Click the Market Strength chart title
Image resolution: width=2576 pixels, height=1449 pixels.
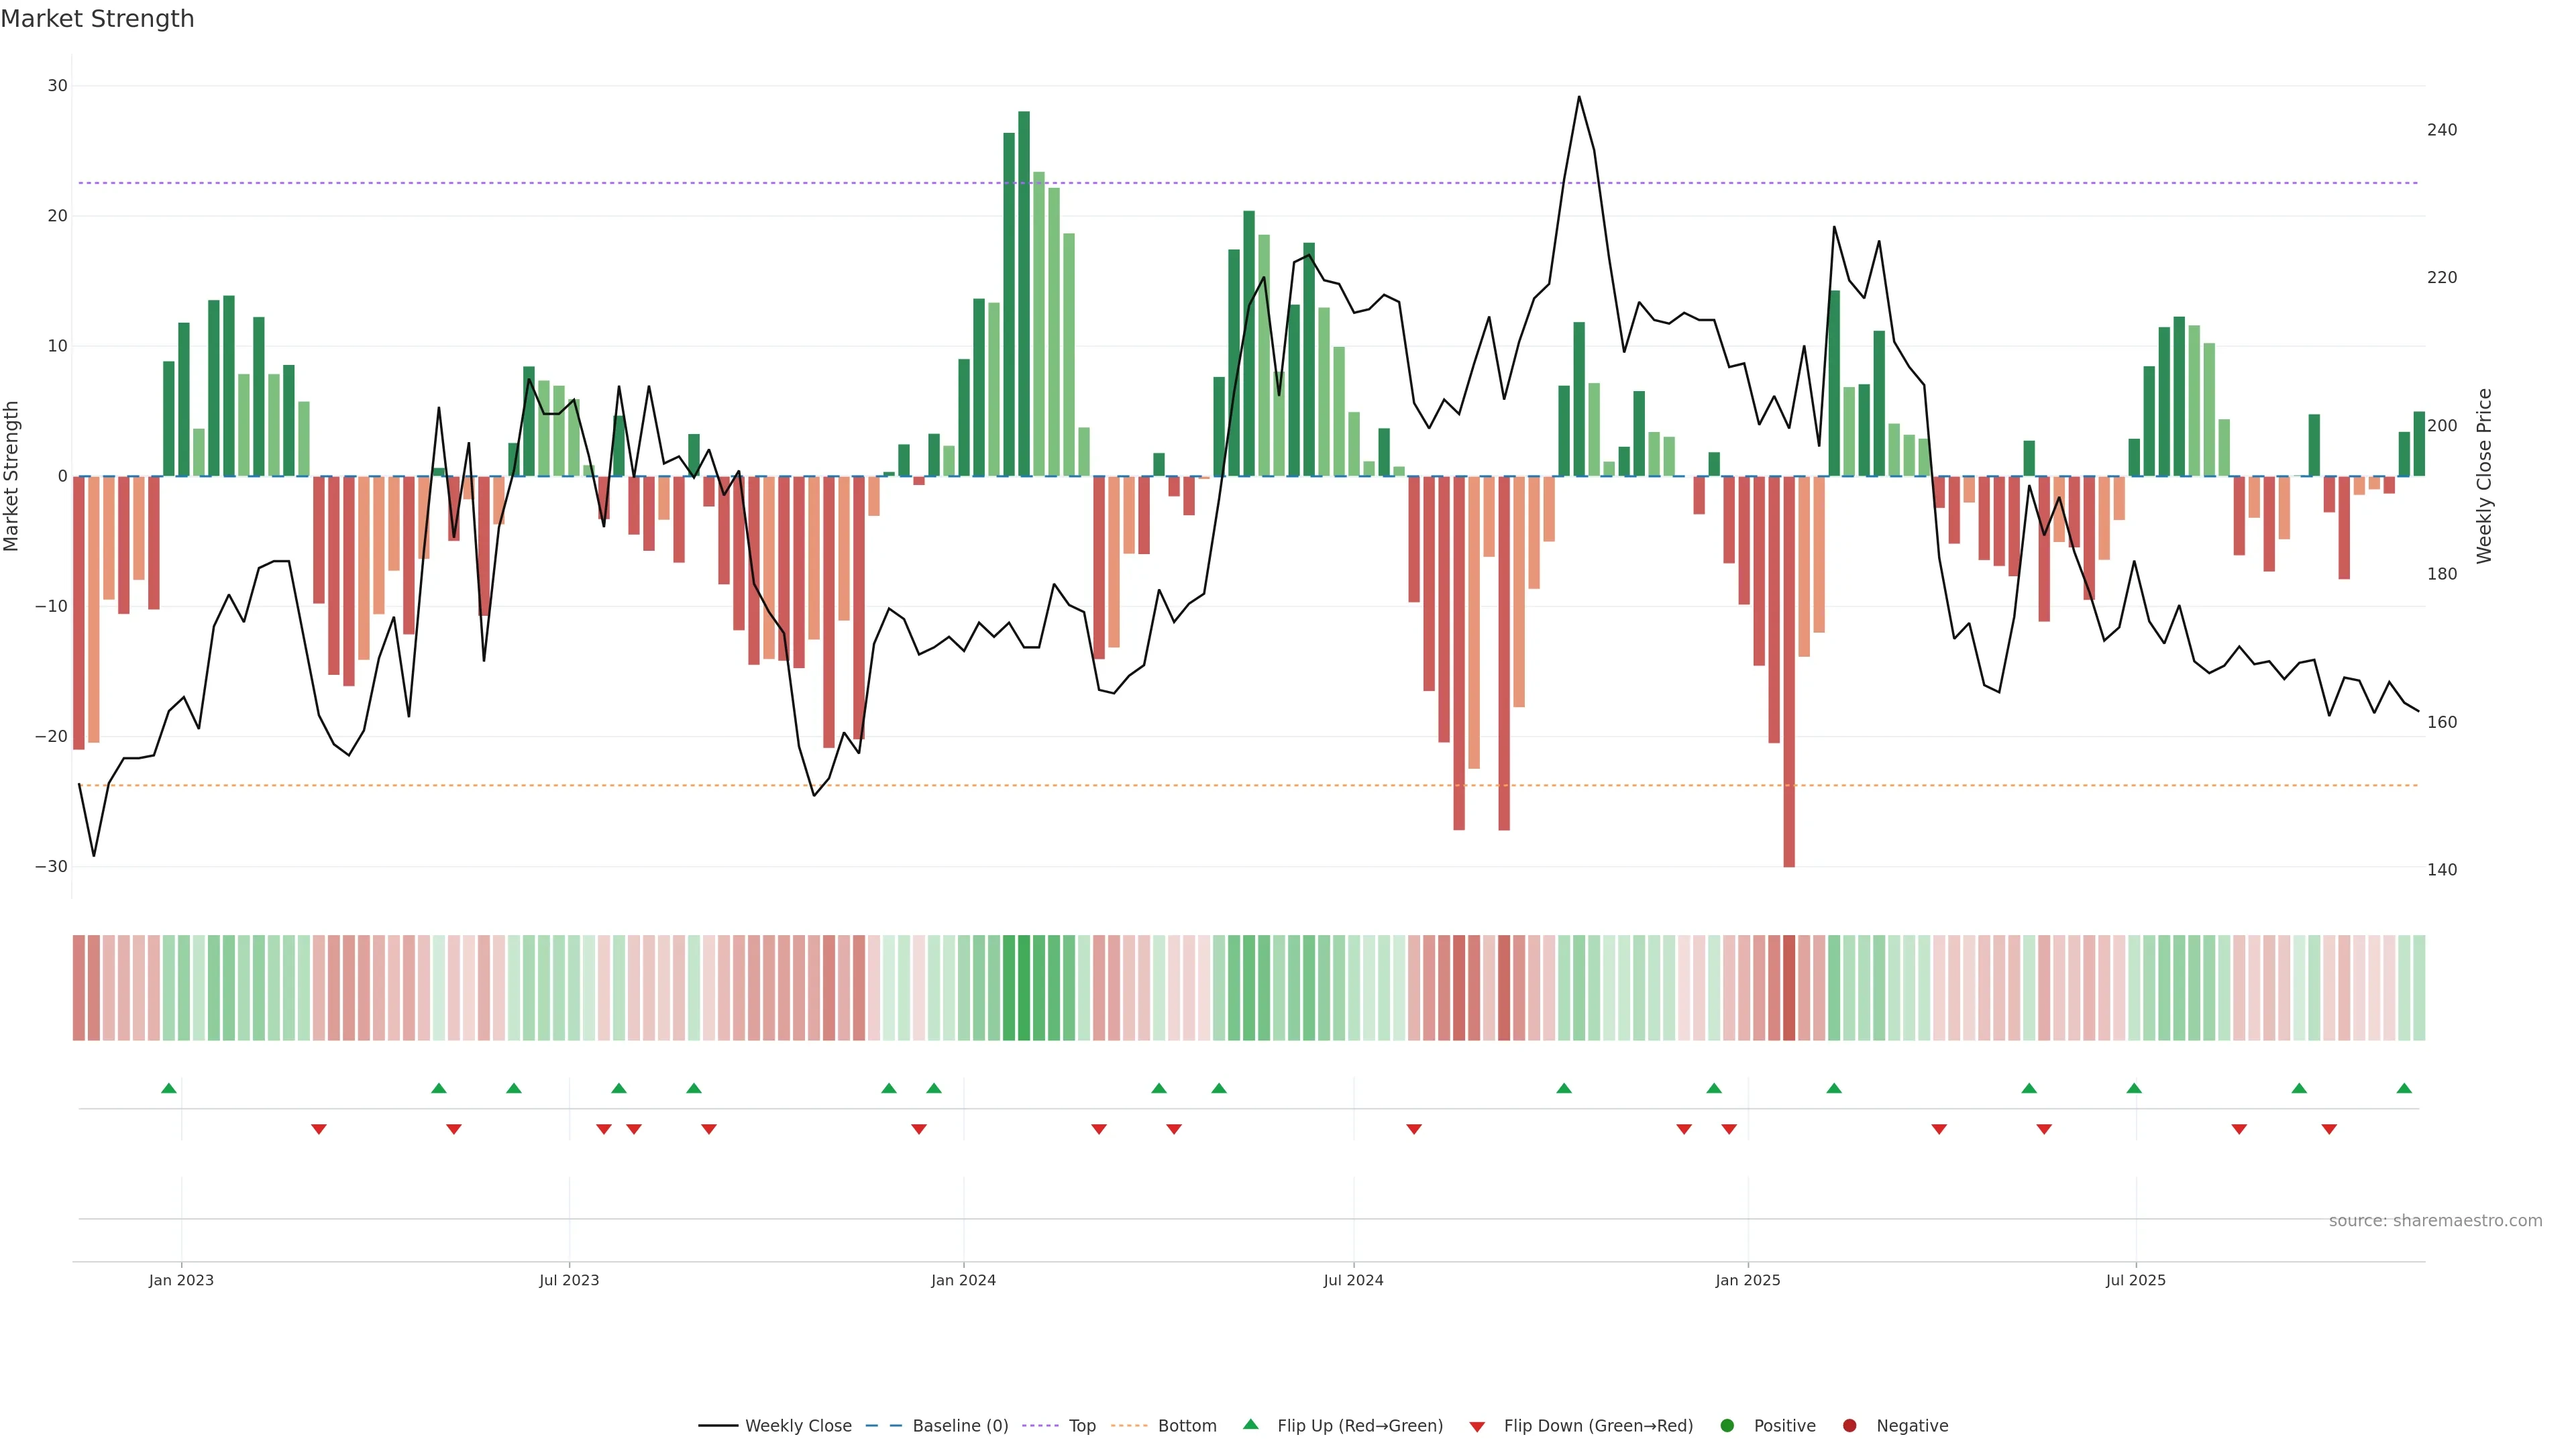point(97,19)
